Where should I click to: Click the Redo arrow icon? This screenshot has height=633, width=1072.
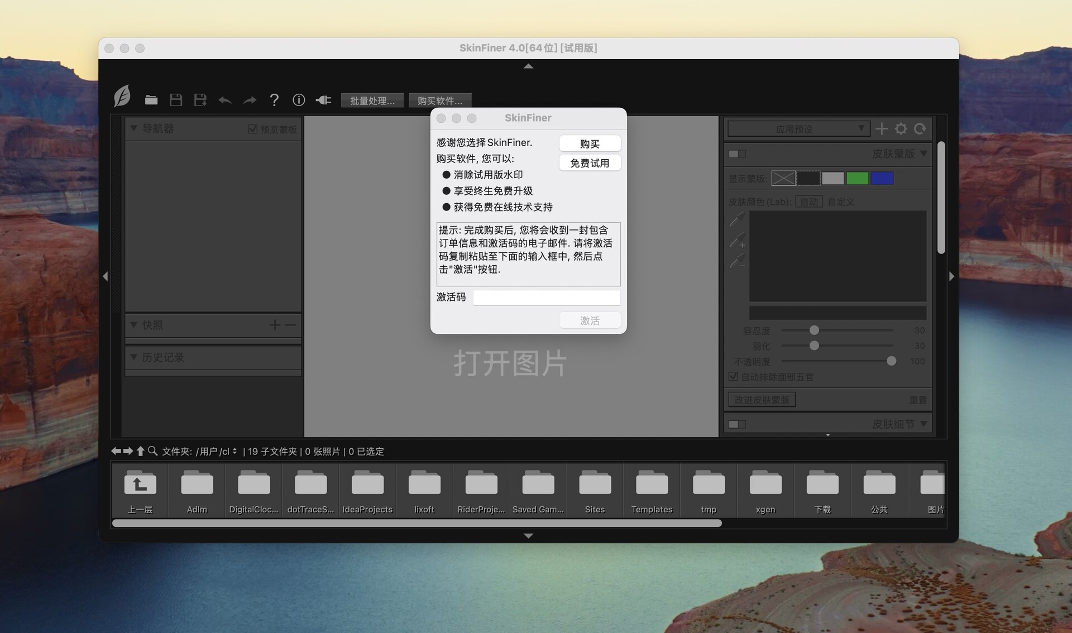click(250, 100)
